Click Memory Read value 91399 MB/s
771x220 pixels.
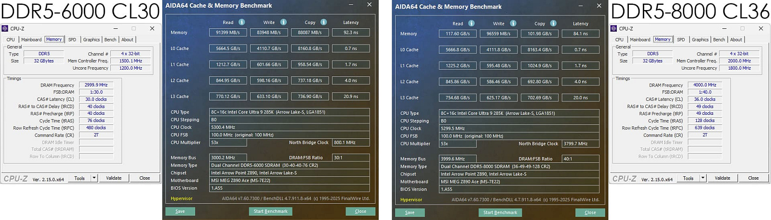tap(228, 33)
